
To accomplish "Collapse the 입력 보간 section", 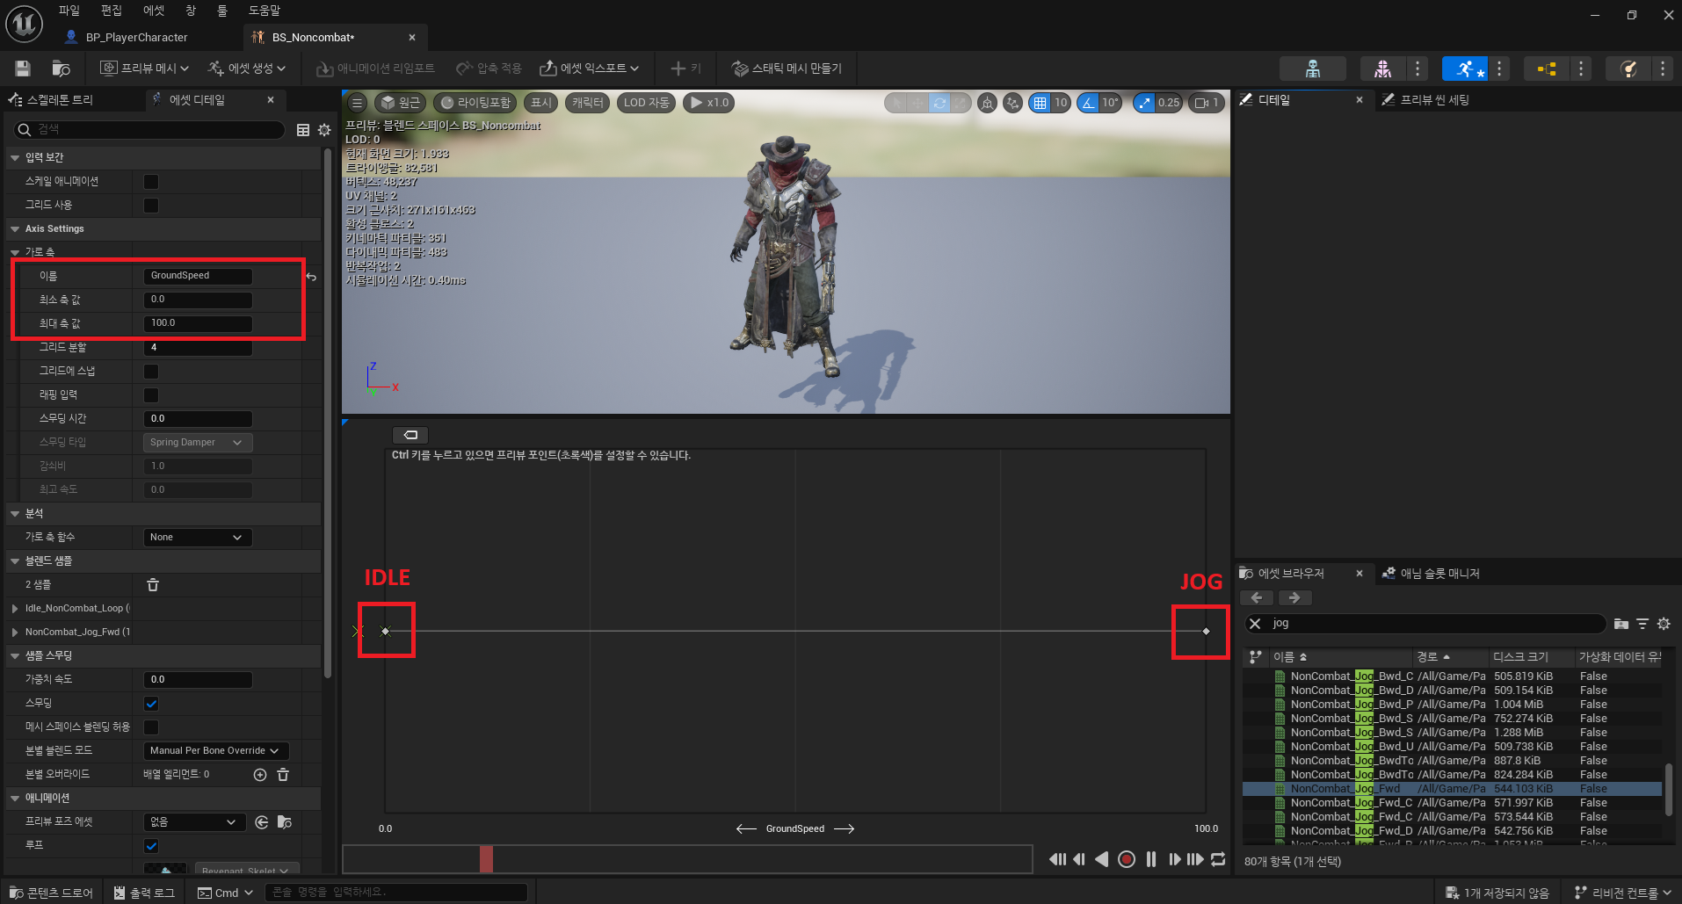I will click(x=15, y=158).
